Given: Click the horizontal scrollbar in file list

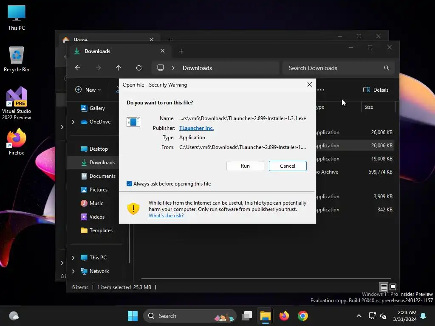Looking at the screenshot, I should point(266,278).
